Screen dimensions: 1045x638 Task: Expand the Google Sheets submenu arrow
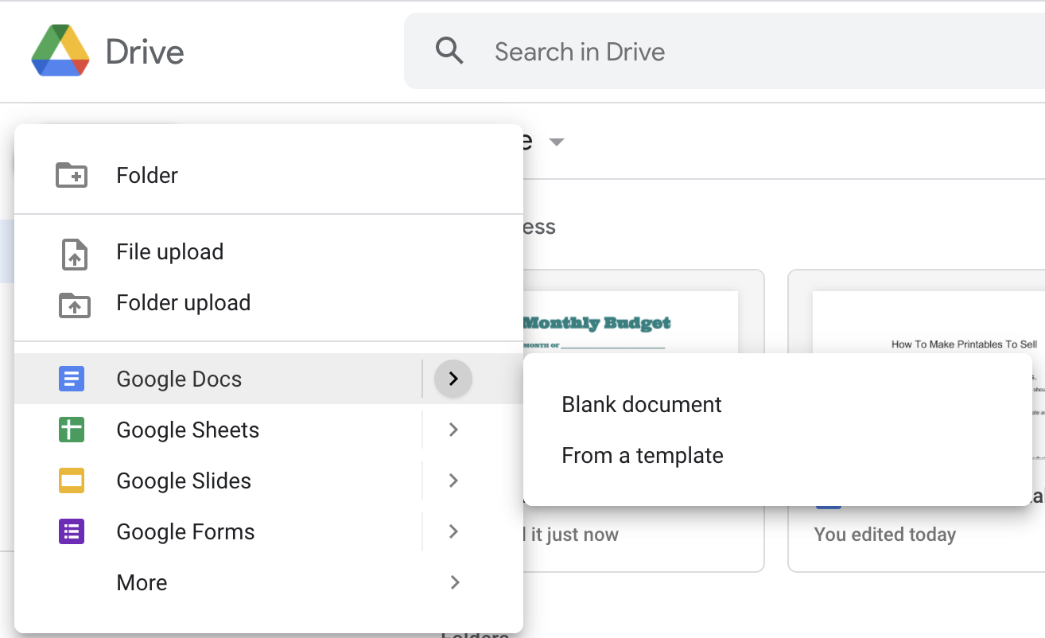pos(453,430)
